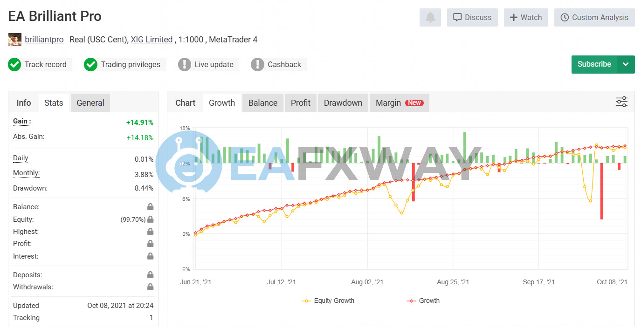Click the Cashback warning icon

257,65
